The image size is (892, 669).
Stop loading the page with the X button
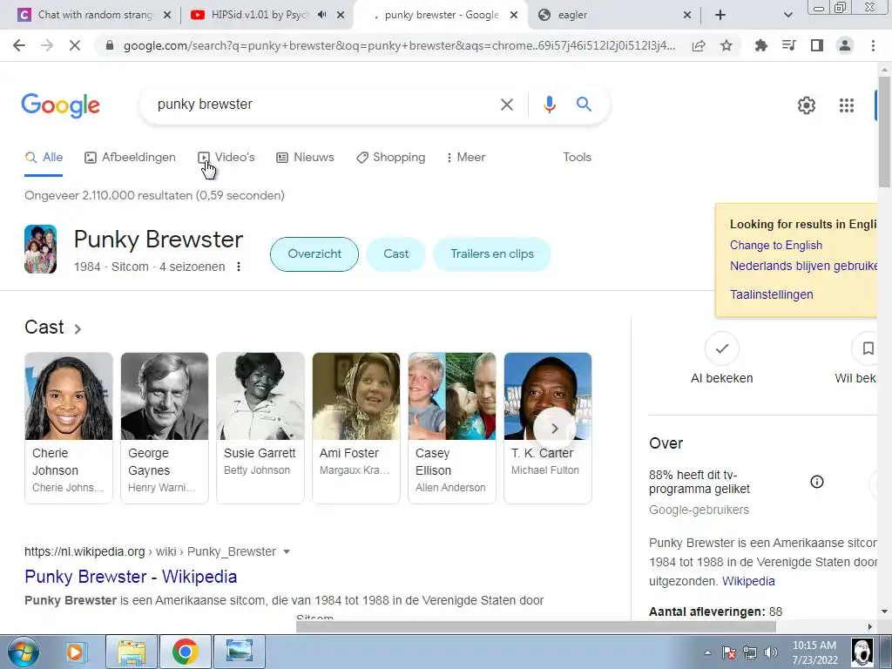click(75, 45)
